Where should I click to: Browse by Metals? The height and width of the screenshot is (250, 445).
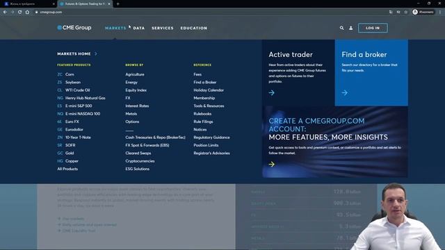point(131,114)
